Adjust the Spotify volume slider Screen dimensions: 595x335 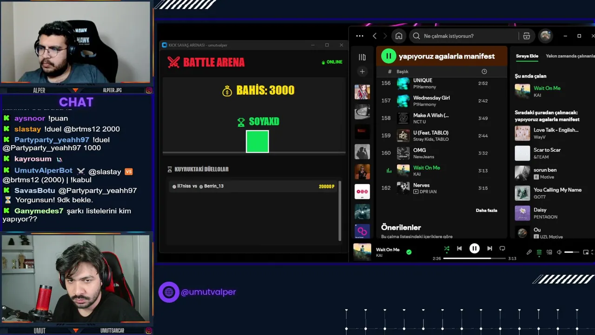click(572, 252)
